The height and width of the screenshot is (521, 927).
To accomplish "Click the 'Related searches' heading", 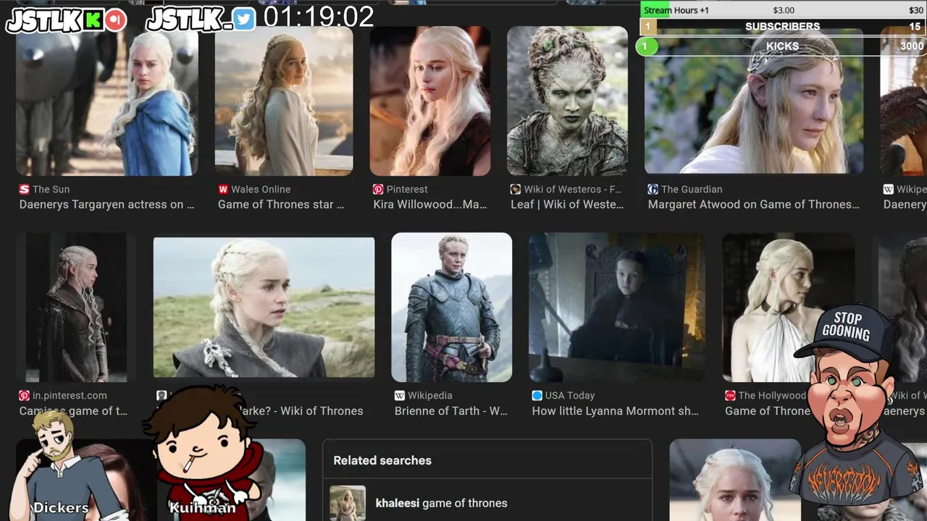I will [382, 460].
